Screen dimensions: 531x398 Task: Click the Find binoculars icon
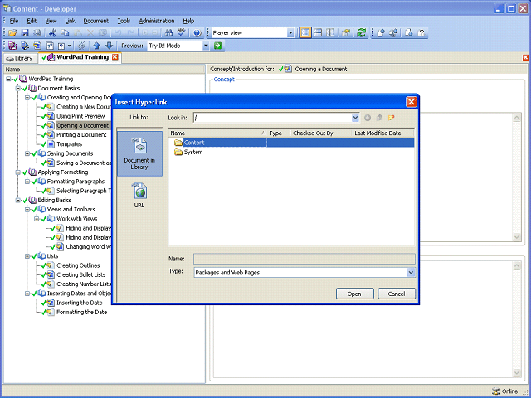(x=168, y=33)
